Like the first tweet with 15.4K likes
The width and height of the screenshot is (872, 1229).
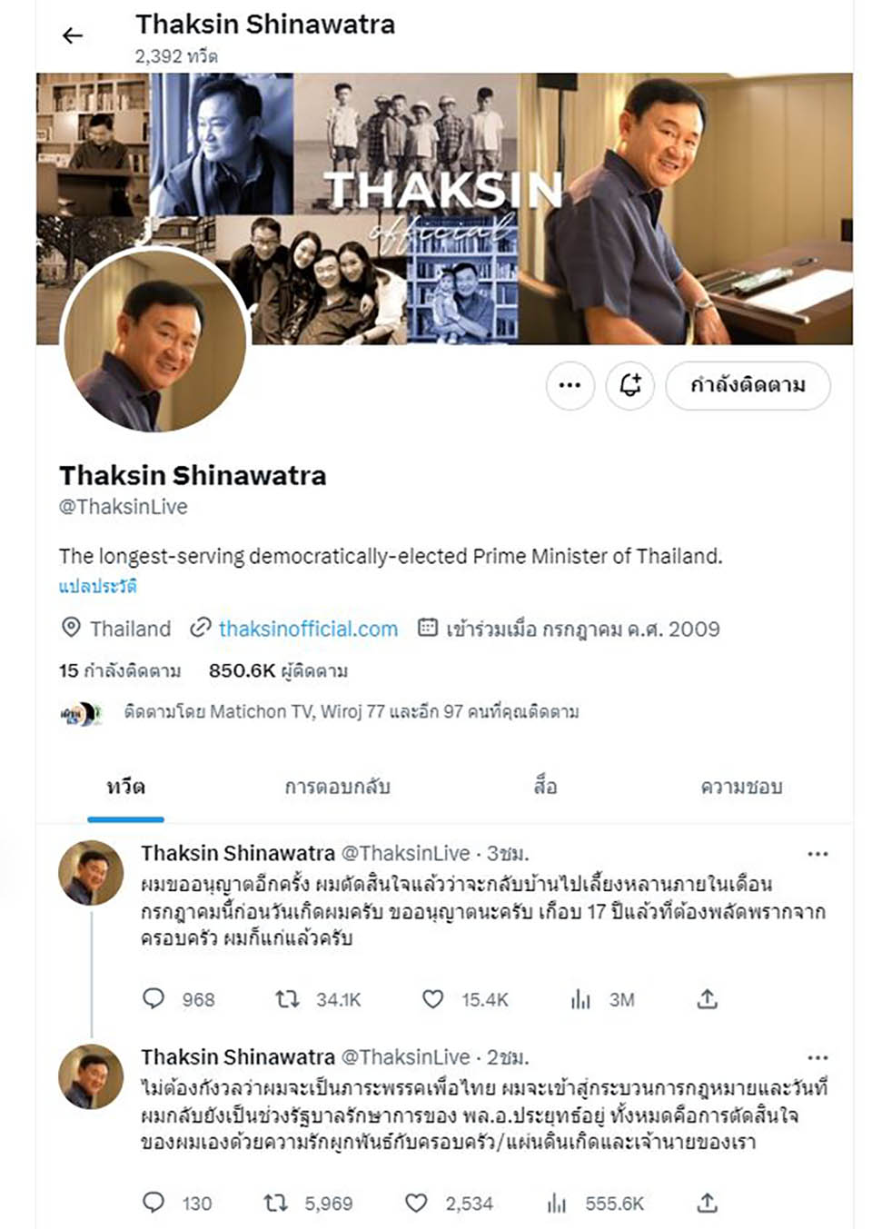(432, 999)
